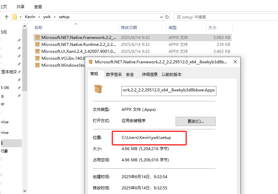Select the 安全 tab in properties
Screen dimensions: 278x194
click(130, 75)
